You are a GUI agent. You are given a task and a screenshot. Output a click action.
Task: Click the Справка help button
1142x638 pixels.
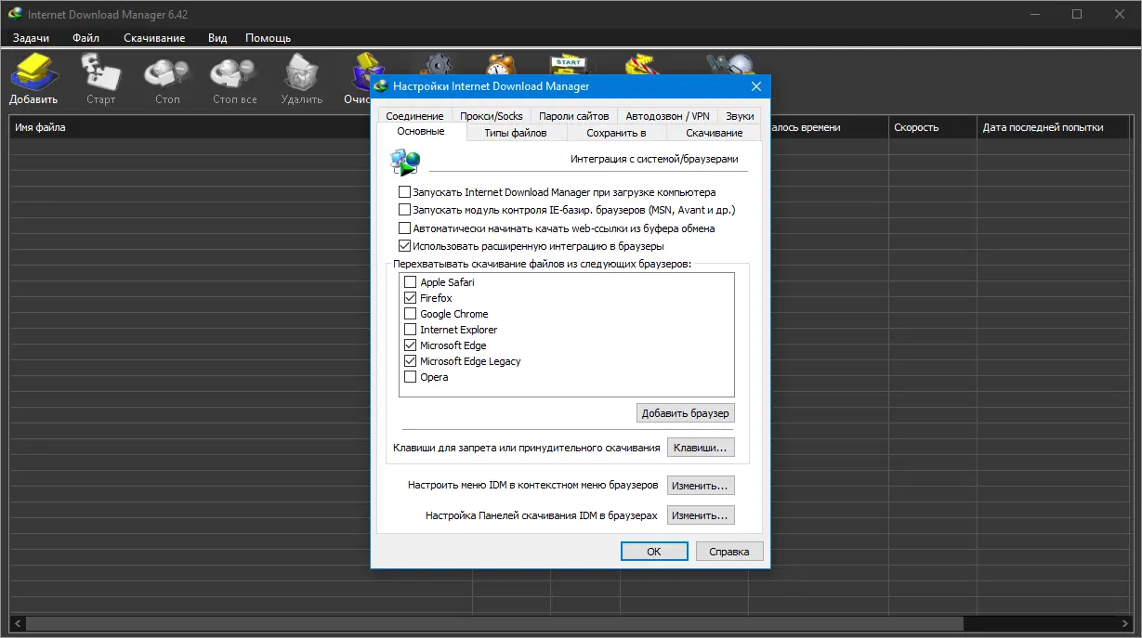(x=729, y=551)
